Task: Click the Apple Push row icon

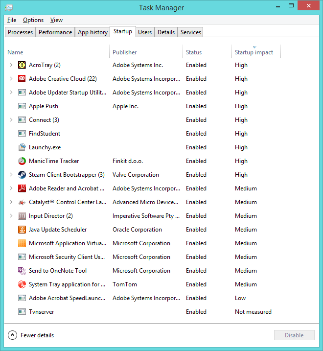Action: (22, 106)
